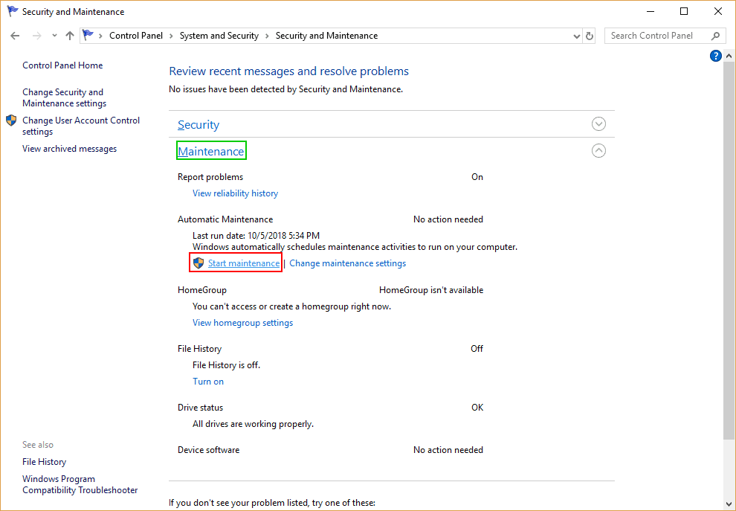The image size is (736, 511).
Task: Click the shield icon beside Start maintenance
Action: [198, 263]
